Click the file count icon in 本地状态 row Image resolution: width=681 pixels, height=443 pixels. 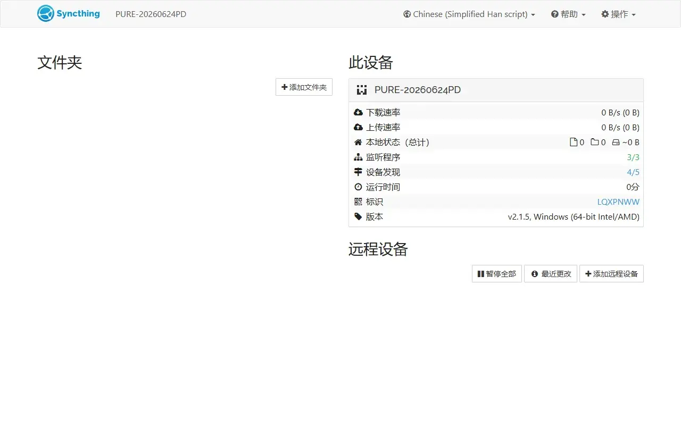click(x=574, y=143)
